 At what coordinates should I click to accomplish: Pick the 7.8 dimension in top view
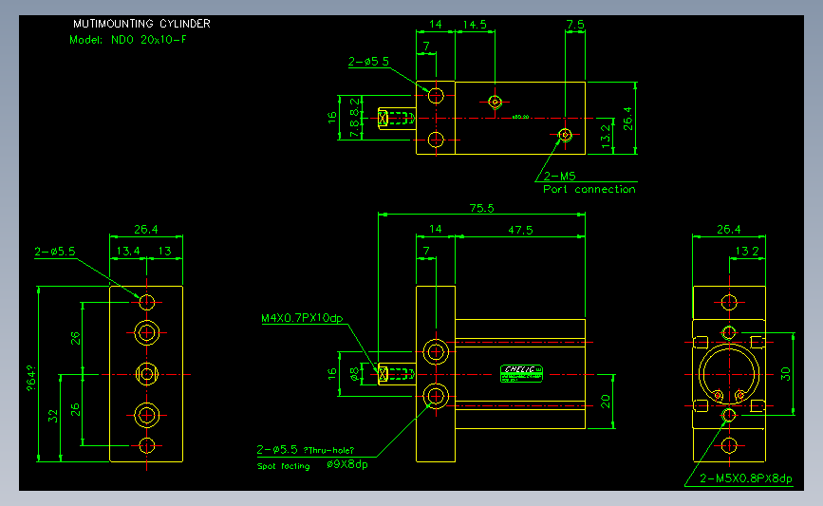pyautogui.click(x=355, y=128)
